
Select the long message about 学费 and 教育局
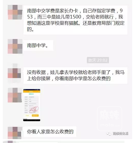76,20
